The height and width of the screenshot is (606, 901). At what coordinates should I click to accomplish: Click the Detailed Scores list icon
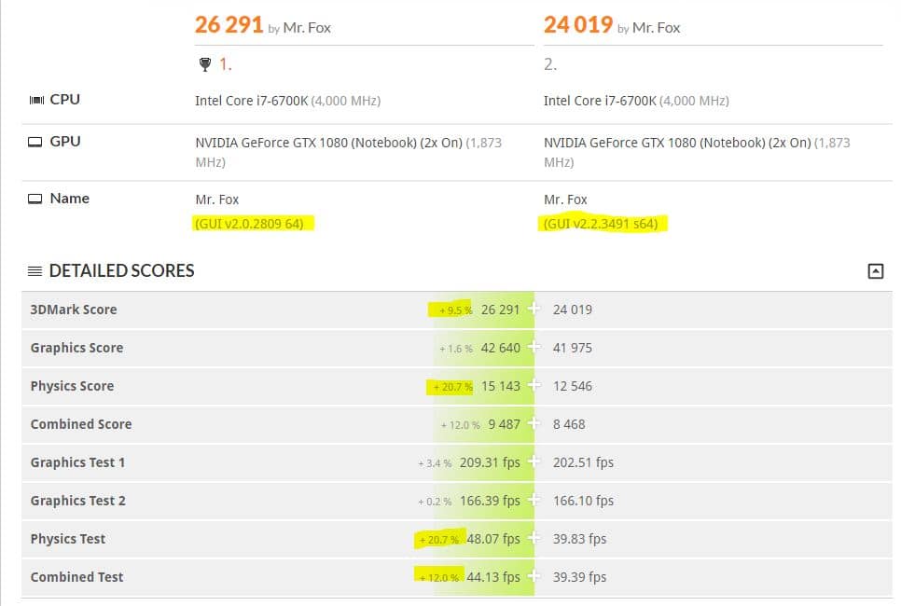click(35, 271)
